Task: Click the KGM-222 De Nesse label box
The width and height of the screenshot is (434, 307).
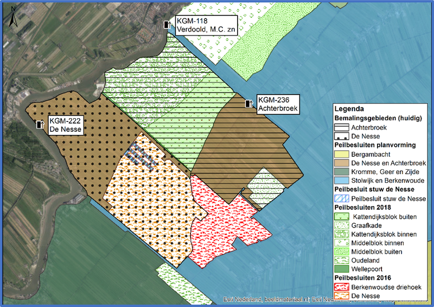Action: point(65,125)
